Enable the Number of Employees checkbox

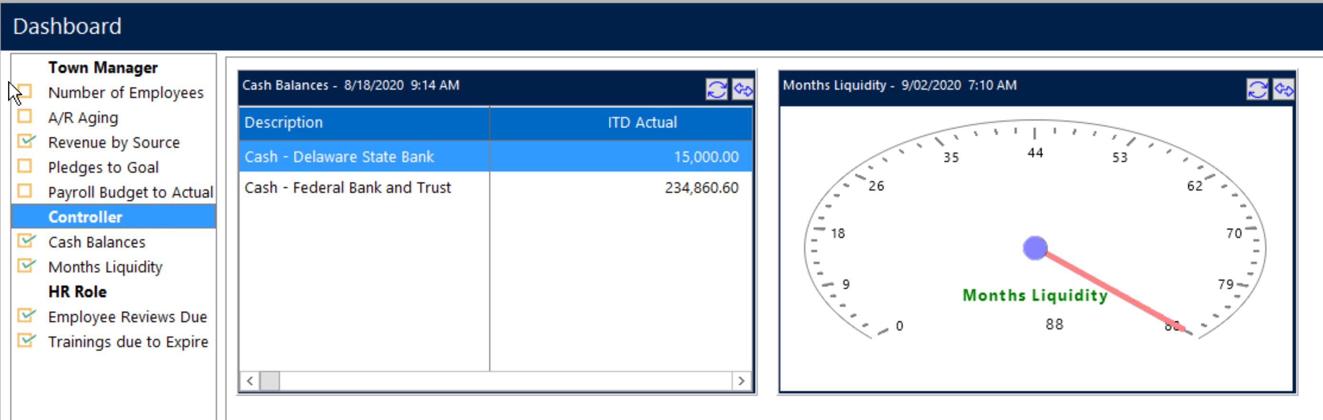tap(25, 92)
